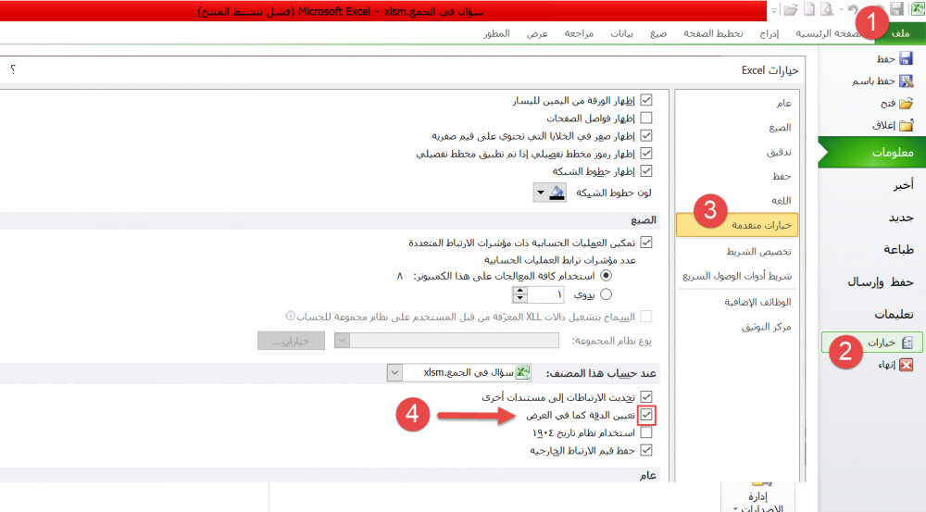The width and height of the screenshot is (926, 512).
Task: Toggle تعيين الدقة كما في العرض precision checkbox
Action: click(x=646, y=415)
